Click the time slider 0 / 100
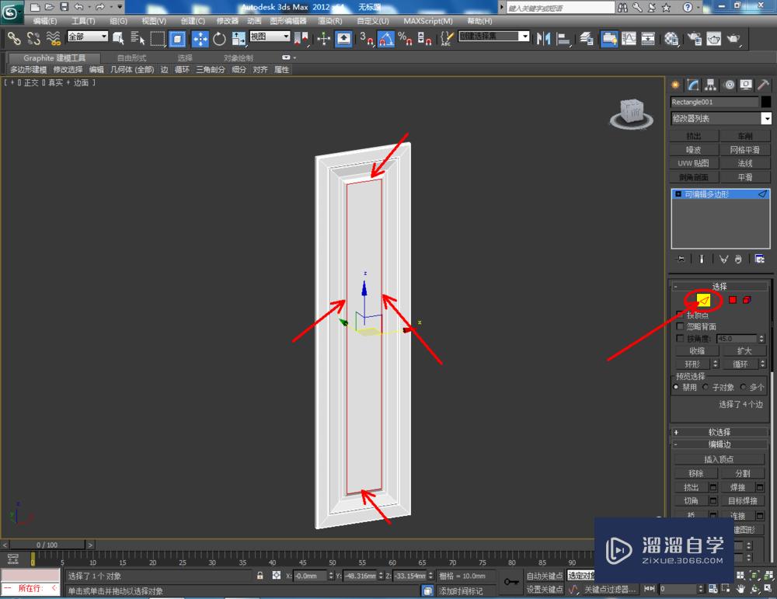 click(x=47, y=545)
